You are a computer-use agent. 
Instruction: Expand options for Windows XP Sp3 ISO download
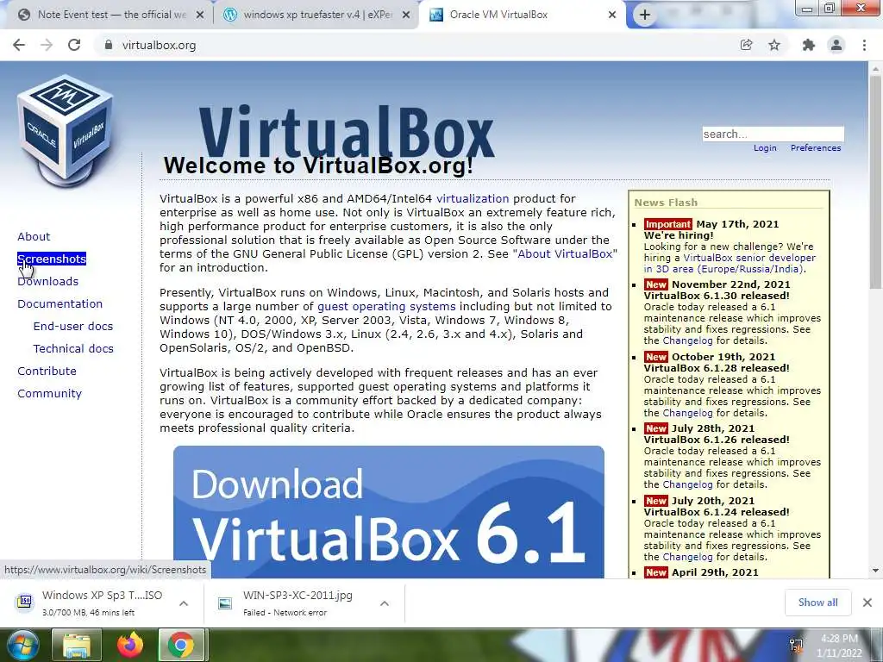click(184, 603)
